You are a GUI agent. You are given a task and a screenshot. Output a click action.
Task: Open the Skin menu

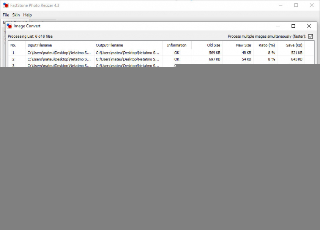[x=16, y=15]
